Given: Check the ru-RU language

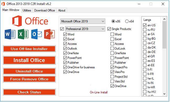Looking at the screenshot, I should (145, 29).
